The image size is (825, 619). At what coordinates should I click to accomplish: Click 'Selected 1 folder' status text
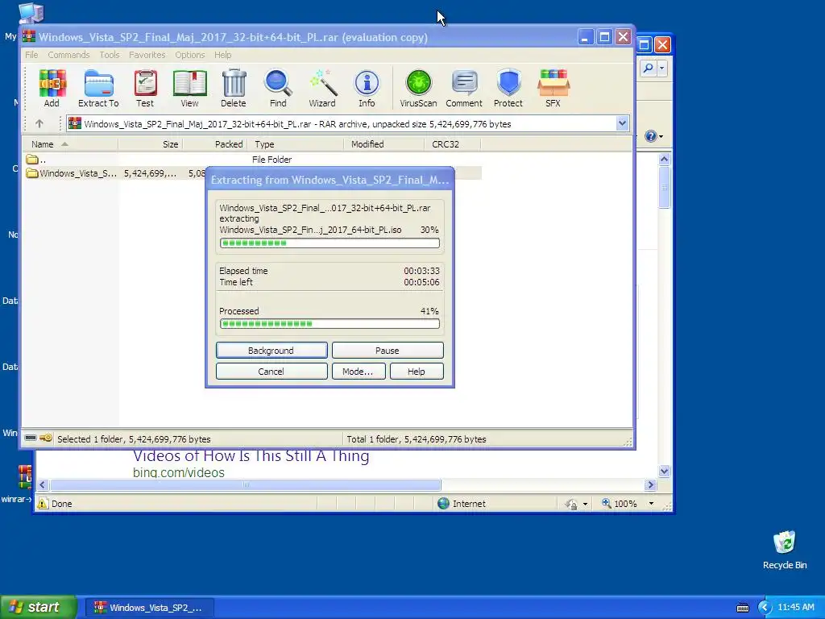(134, 439)
